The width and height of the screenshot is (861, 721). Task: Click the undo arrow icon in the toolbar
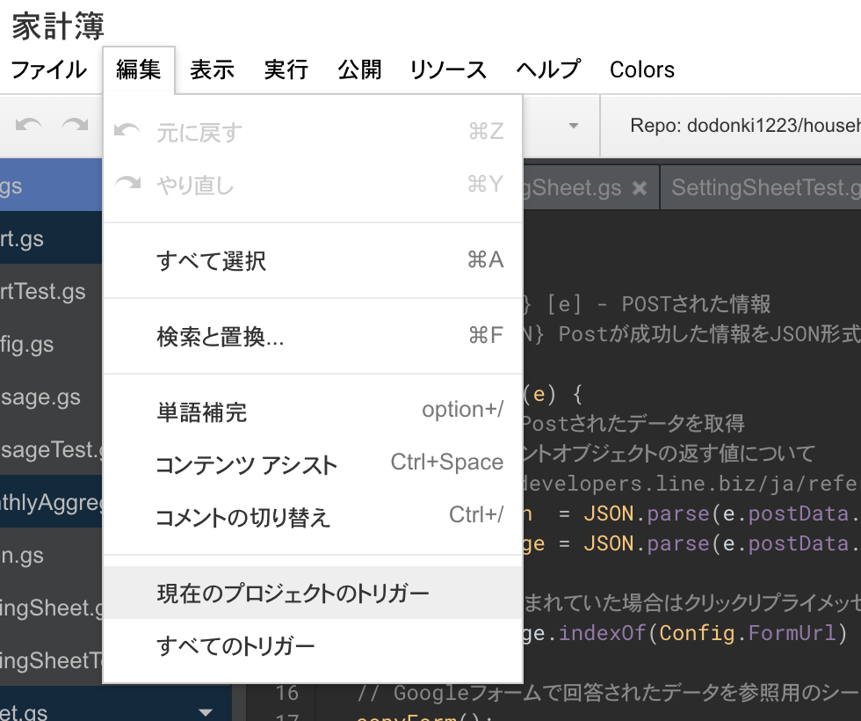point(29,126)
